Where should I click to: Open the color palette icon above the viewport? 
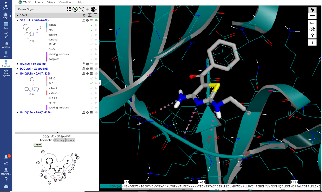tap(93, 9)
